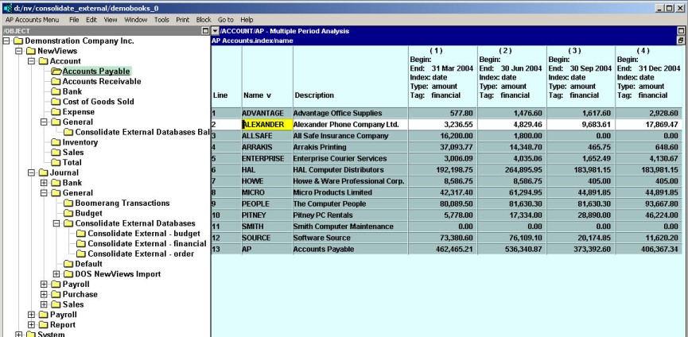
Task: Click the Cost of Goods Sold folder icon
Action: pos(56,102)
